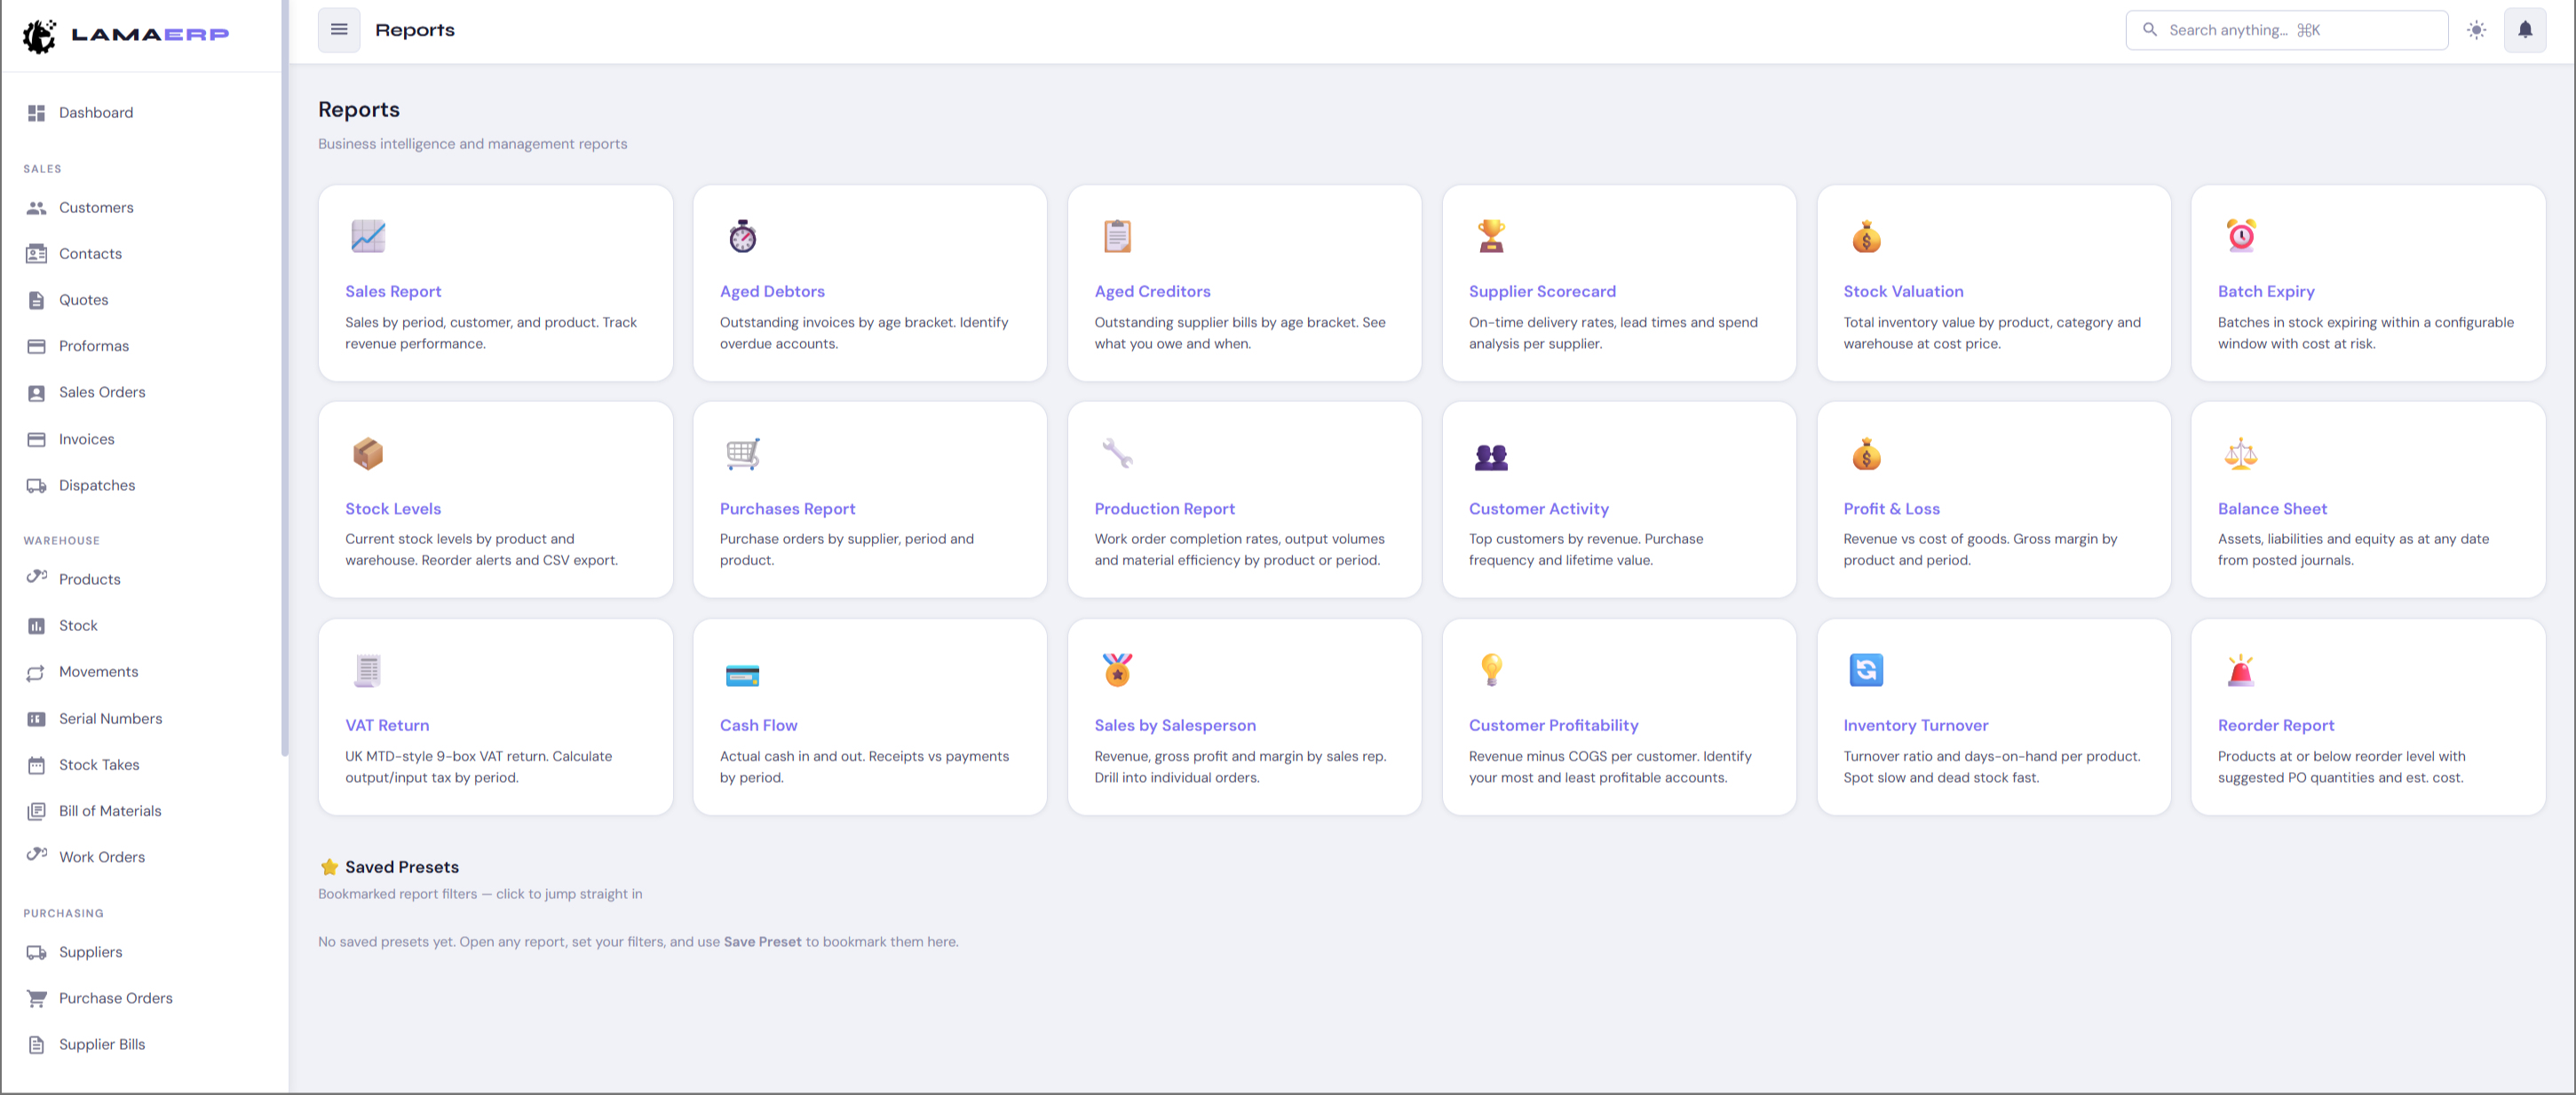The width and height of the screenshot is (2576, 1095).
Task: Click the Balance Sheet scales icon
Action: click(2241, 453)
